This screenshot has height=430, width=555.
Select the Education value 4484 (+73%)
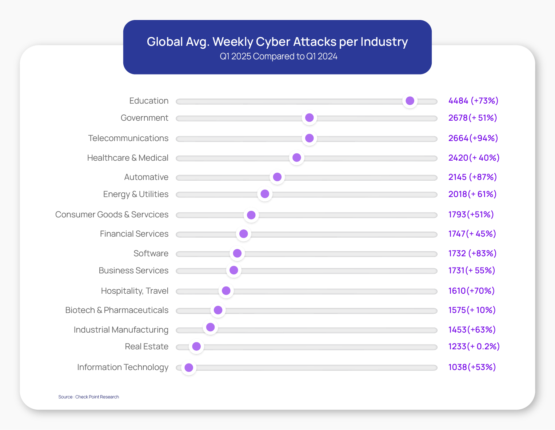pos(473,101)
